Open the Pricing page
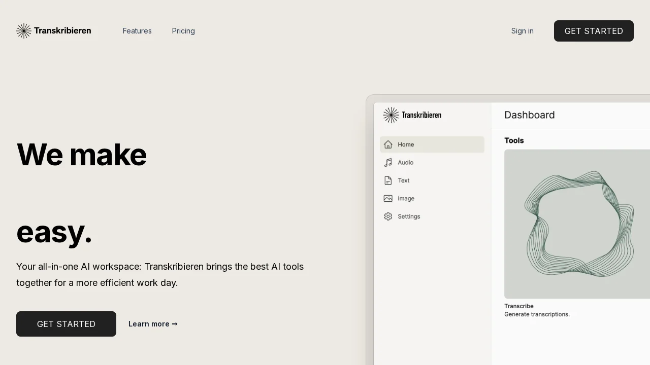Image resolution: width=650 pixels, height=365 pixels. [x=183, y=31]
